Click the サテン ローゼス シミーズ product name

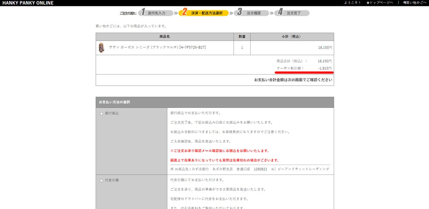pyautogui.click(x=157, y=48)
